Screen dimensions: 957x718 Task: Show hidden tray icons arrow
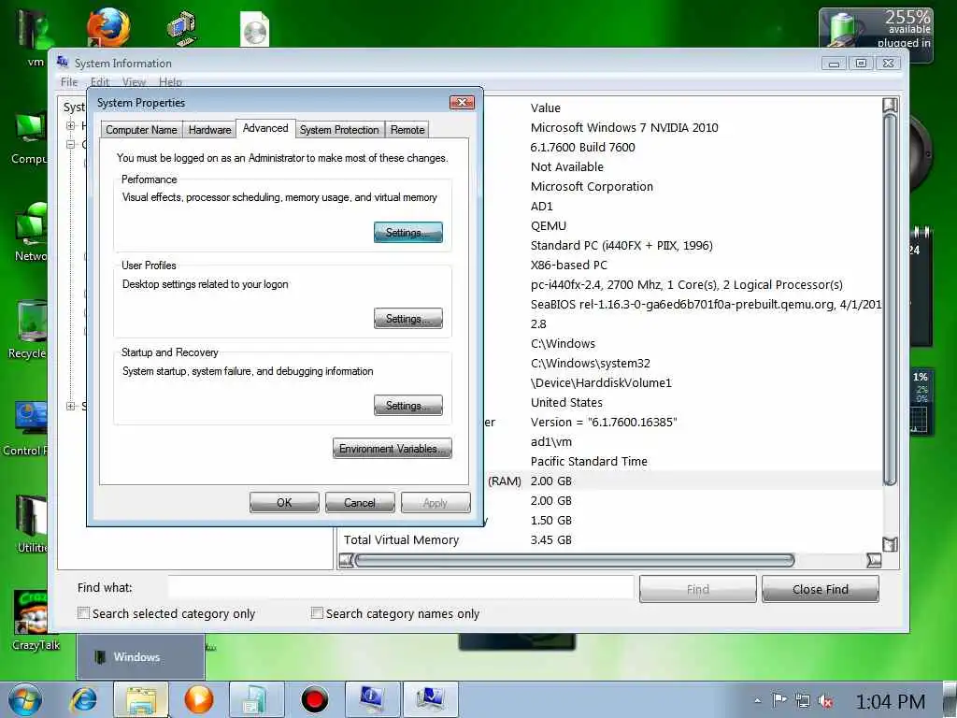point(757,701)
